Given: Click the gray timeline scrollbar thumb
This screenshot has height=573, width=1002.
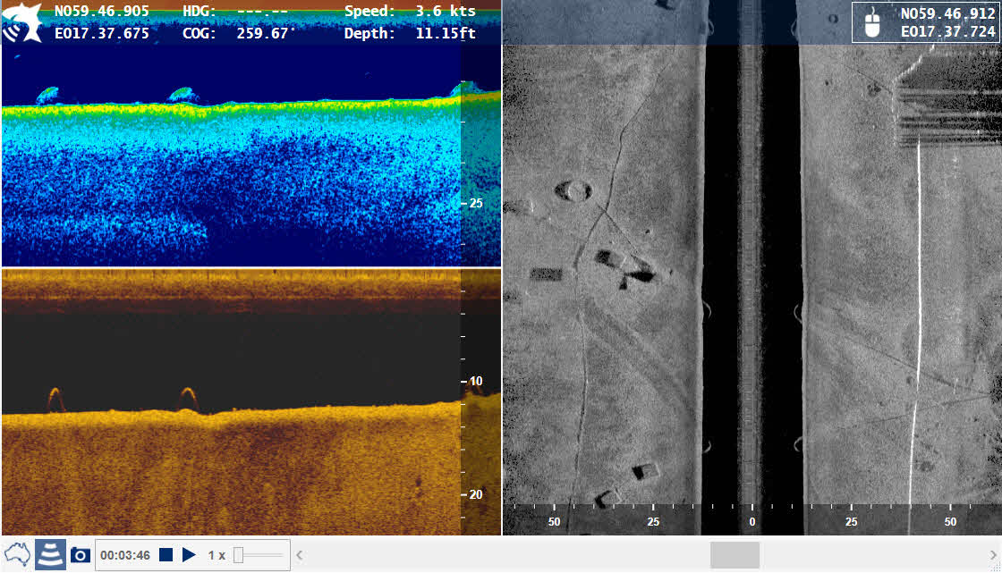Looking at the screenshot, I should (735, 555).
